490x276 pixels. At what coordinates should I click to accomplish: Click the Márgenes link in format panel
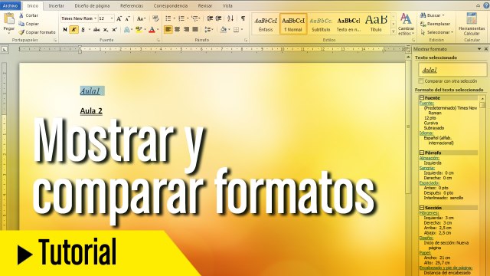(x=429, y=213)
